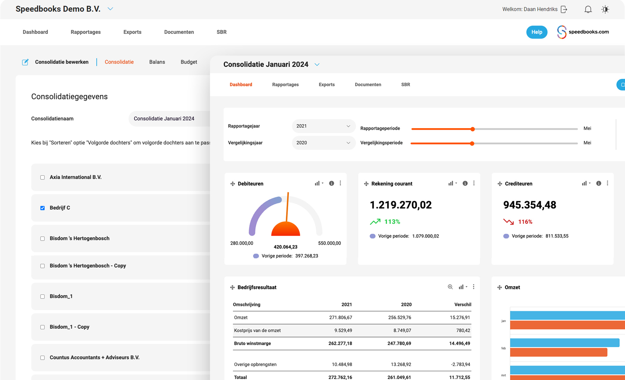Click the Rapportageperiode slider handle
This screenshot has height=380, width=625.
[x=473, y=129]
